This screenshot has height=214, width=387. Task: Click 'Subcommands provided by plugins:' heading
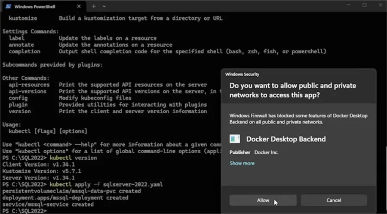coord(52,65)
